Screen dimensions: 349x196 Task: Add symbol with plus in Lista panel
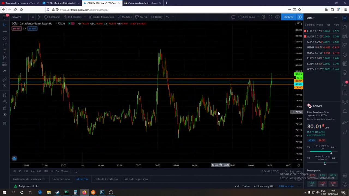pos(336,18)
